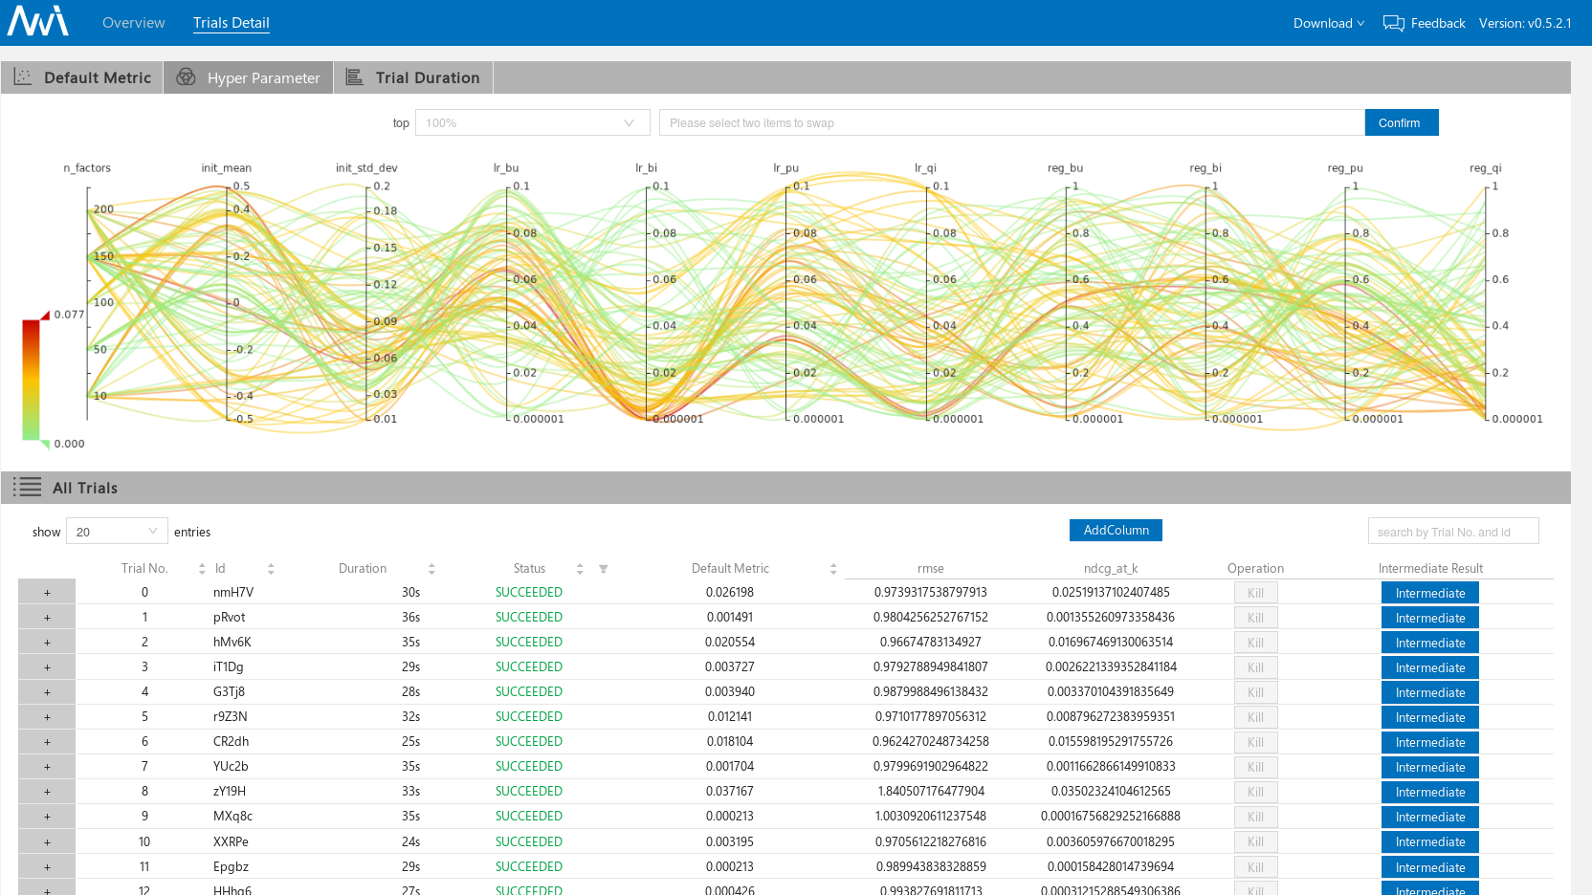The height and width of the screenshot is (895, 1592).
Task: Expand the row for trial zY19H
Action: click(47, 792)
